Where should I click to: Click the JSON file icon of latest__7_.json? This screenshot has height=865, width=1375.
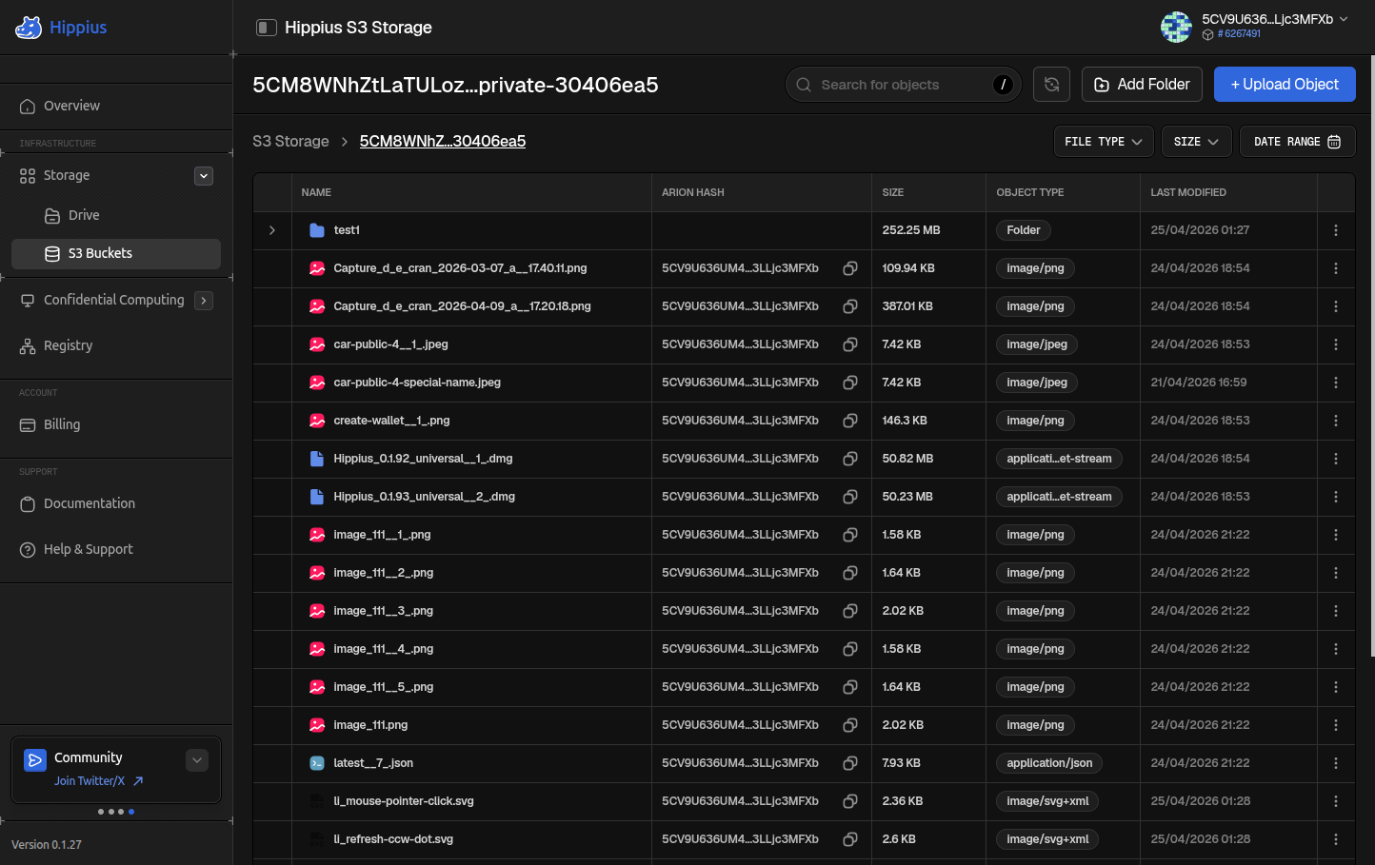pyautogui.click(x=317, y=763)
